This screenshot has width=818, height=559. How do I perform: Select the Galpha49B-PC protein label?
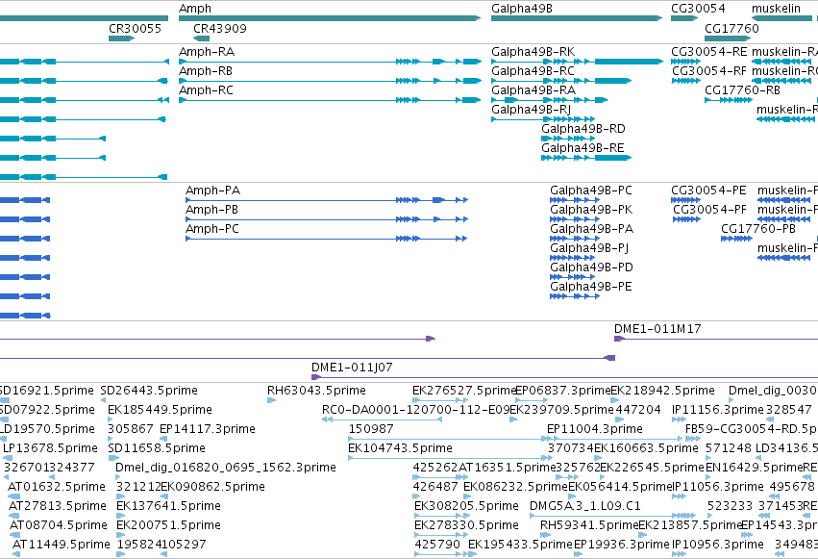(591, 191)
